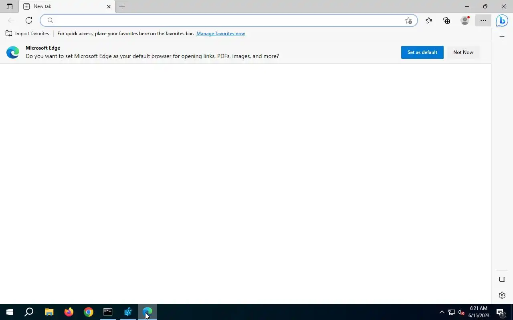This screenshot has width=513, height=320.
Task: Click the "Microsoft Edge" banner heading text
Action: click(x=43, y=48)
